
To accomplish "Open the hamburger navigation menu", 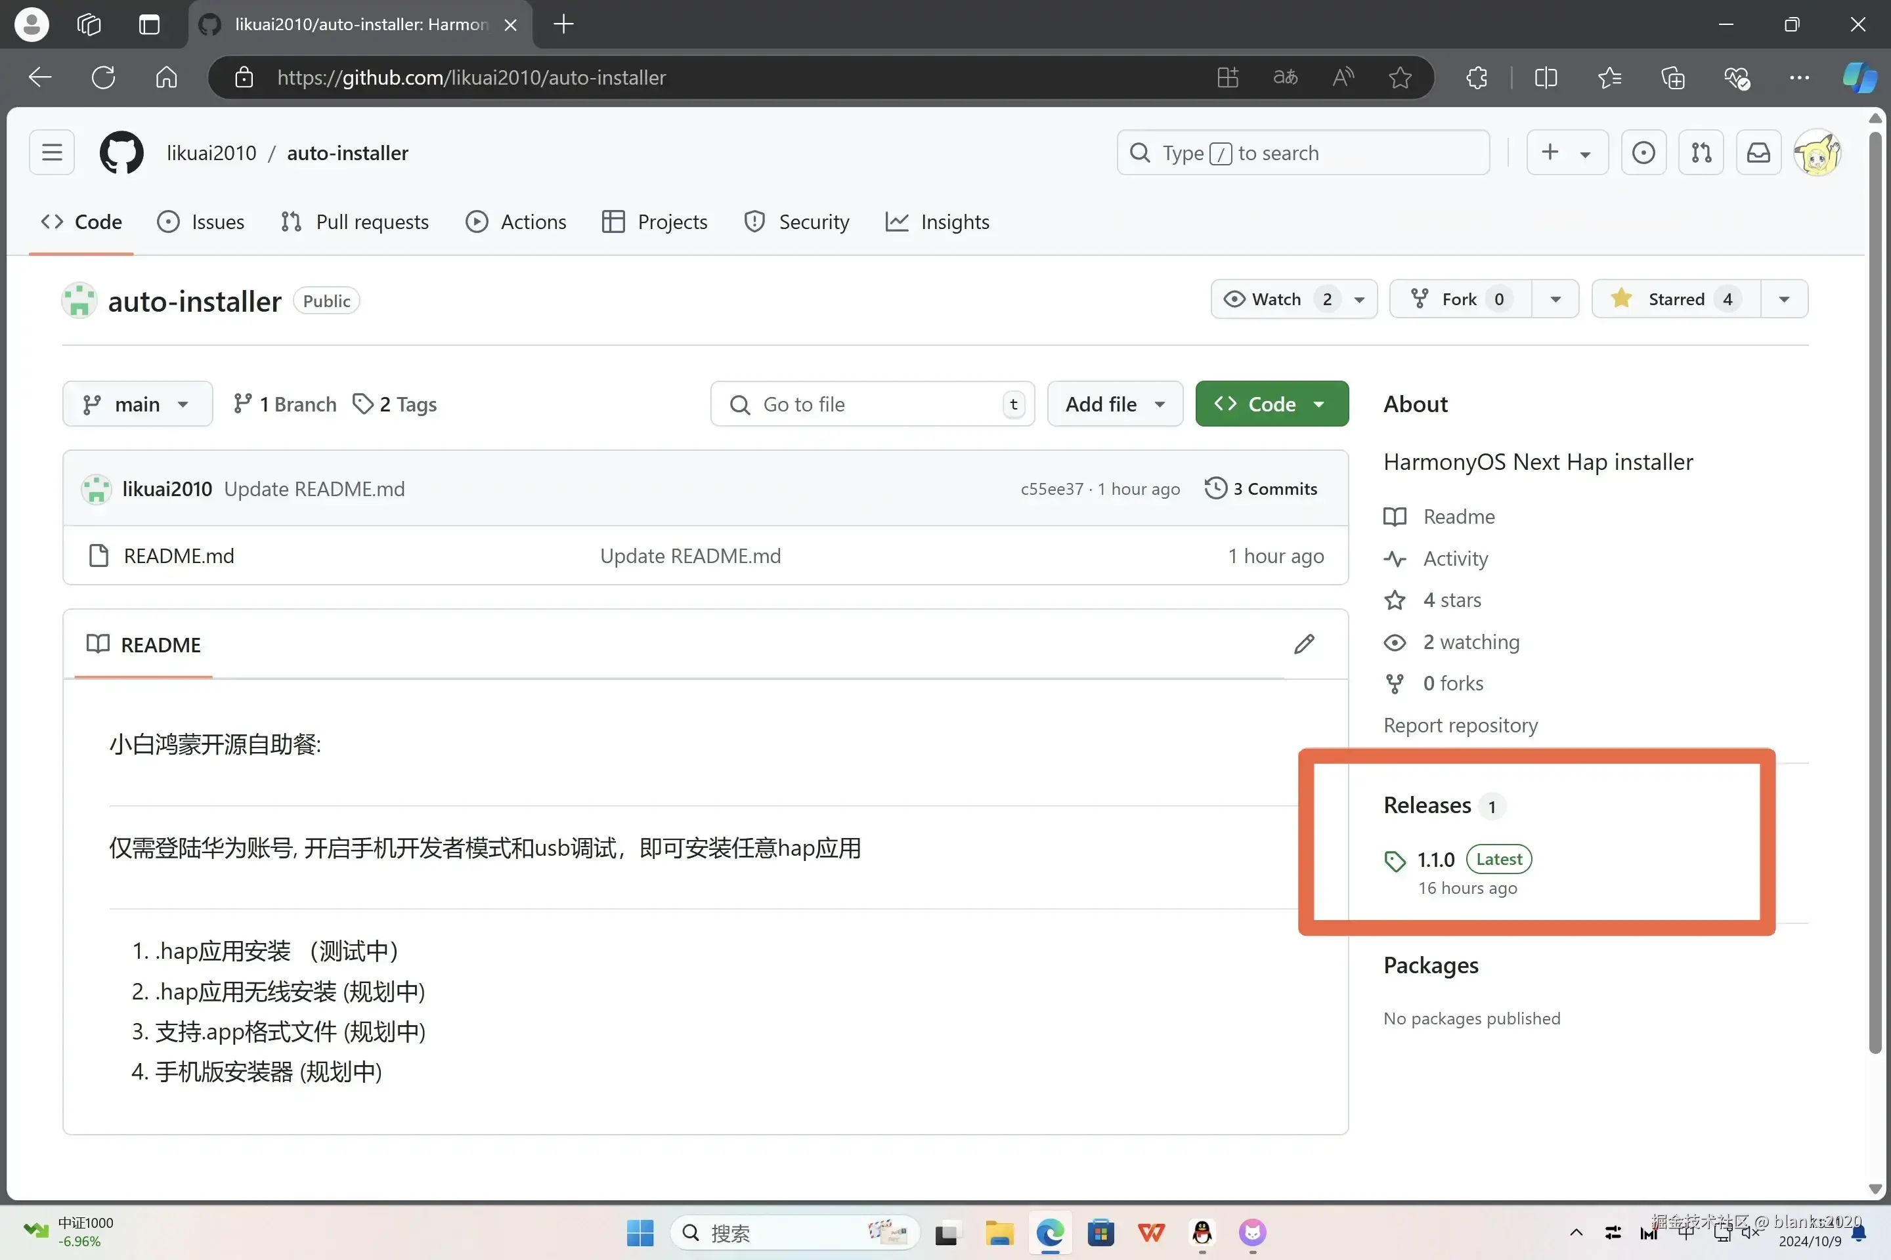I will [53, 153].
